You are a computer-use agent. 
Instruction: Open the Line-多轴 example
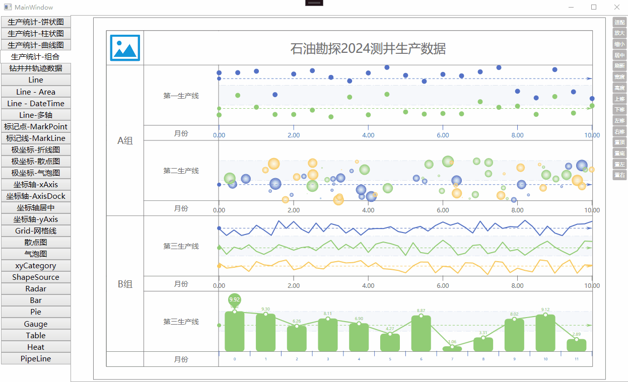36,115
